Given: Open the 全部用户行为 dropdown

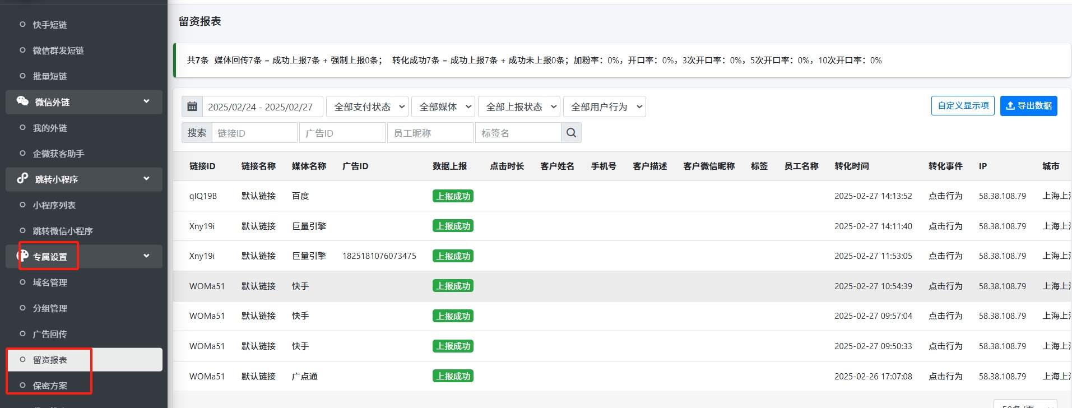Looking at the screenshot, I should pos(604,106).
